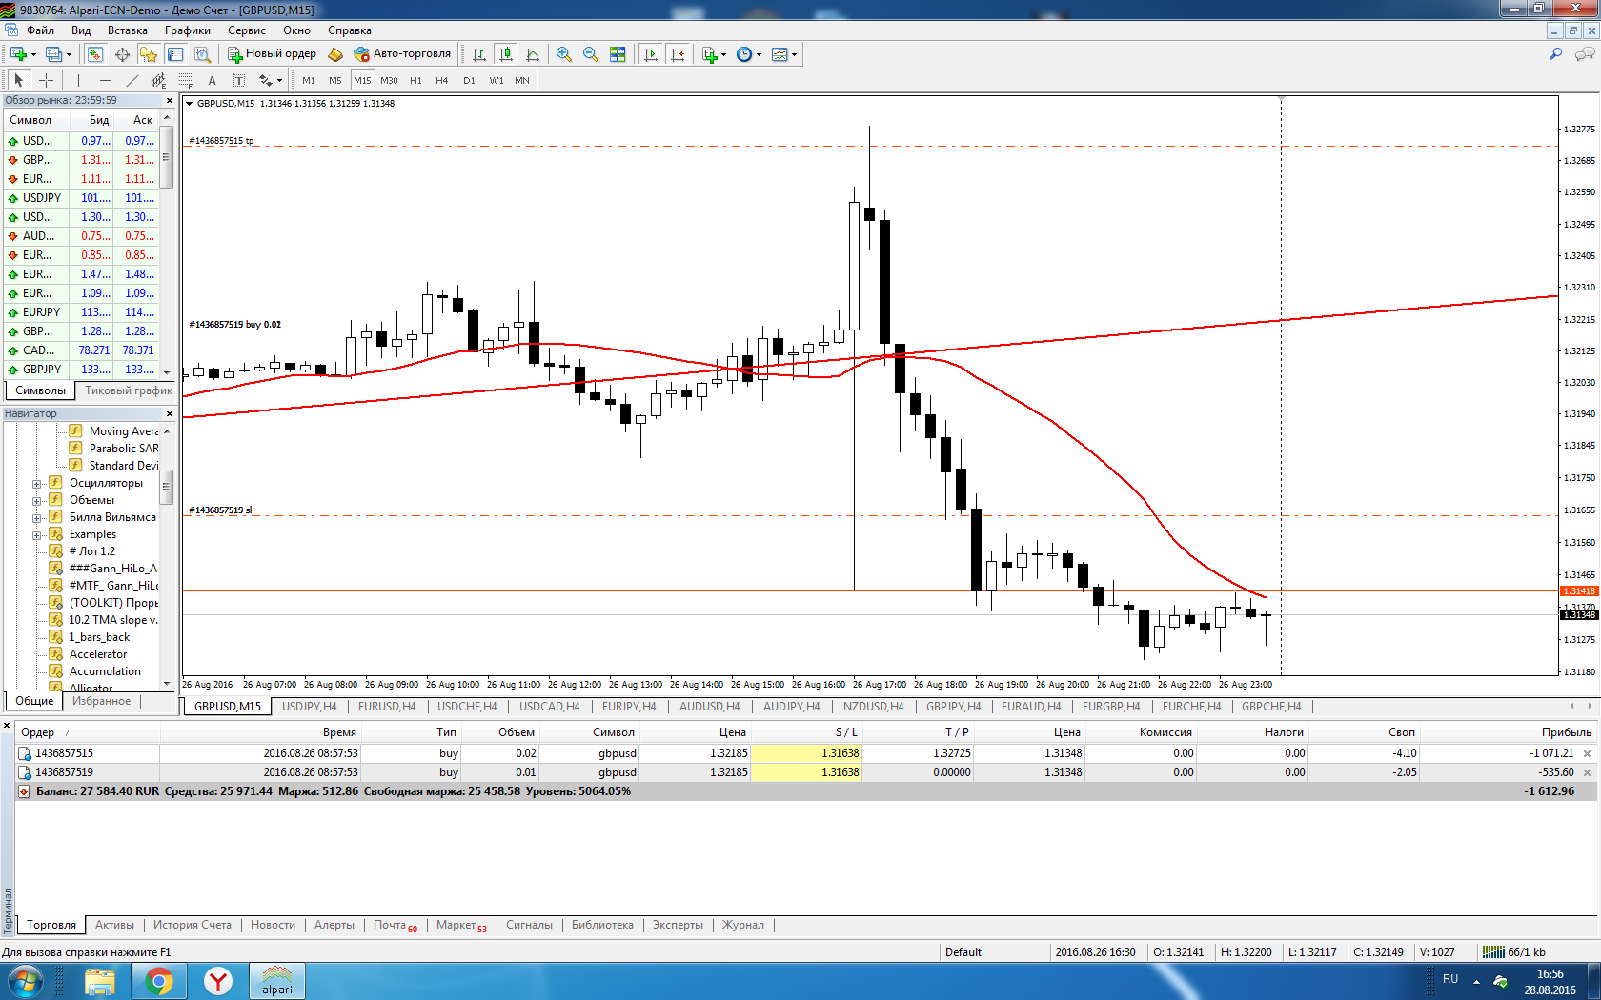
Task: Close the Navigator panel
Action: [x=170, y=413]
